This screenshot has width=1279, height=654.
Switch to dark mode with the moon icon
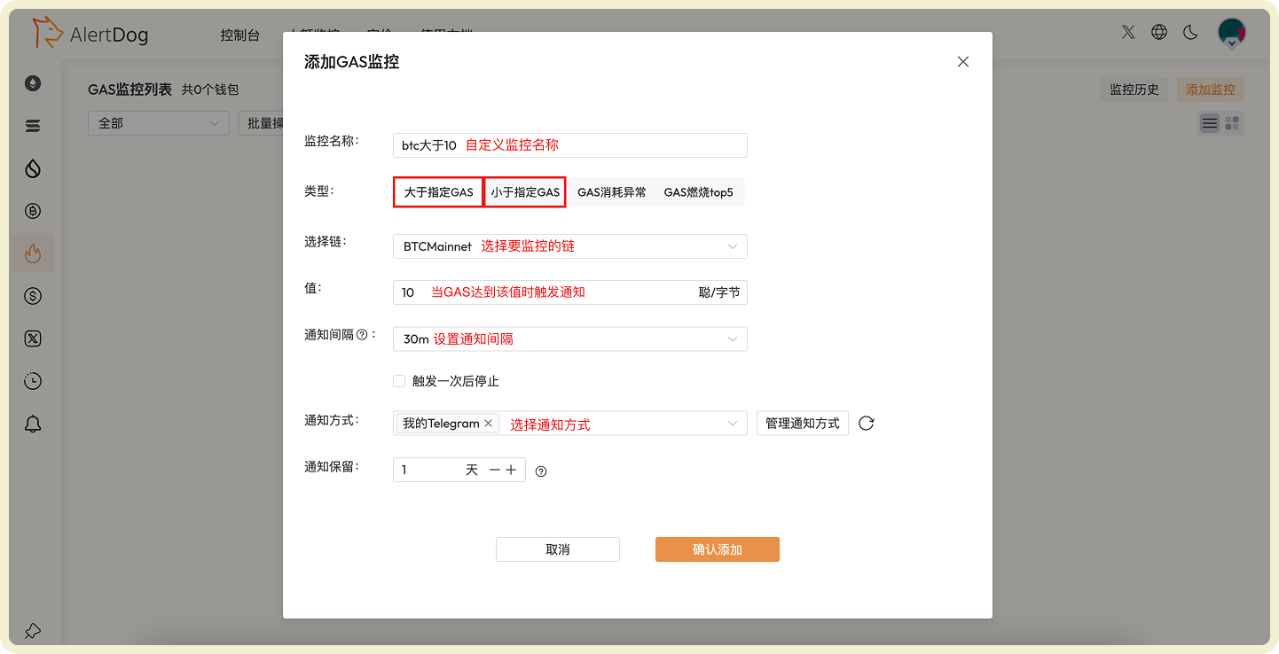[1190, 32]
